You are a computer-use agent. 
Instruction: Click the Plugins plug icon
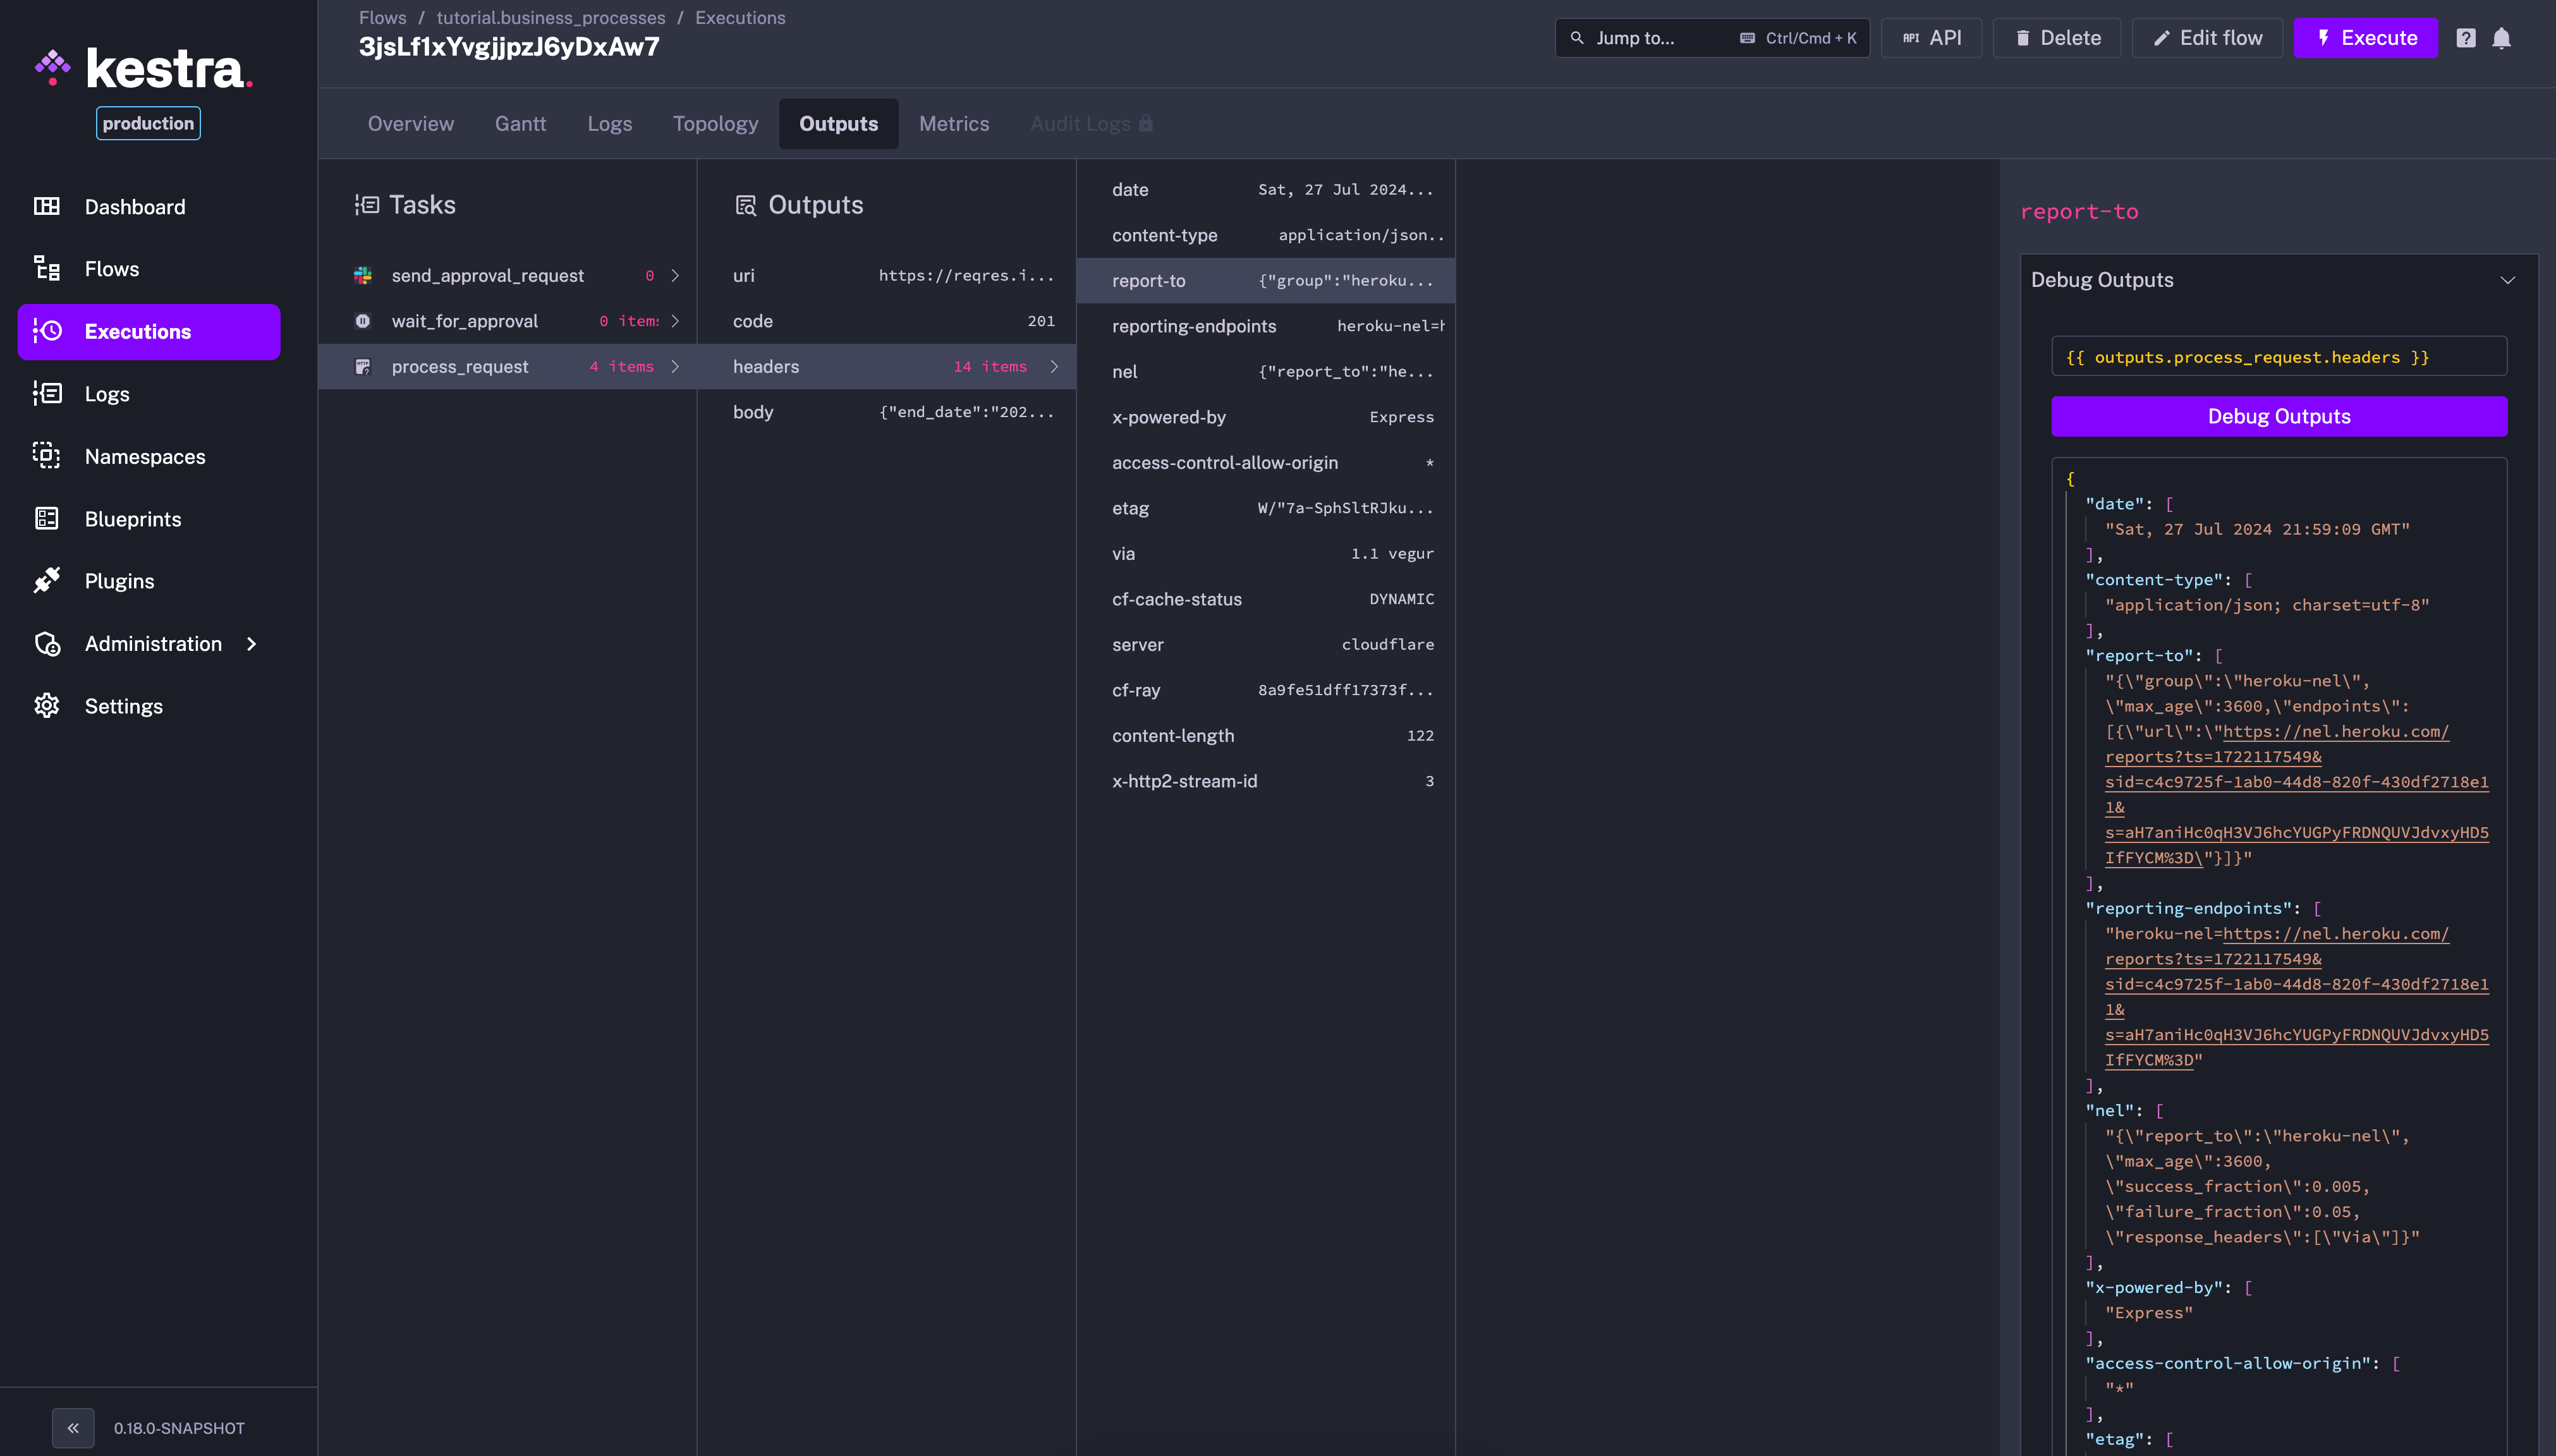click(x=46, y=580)
